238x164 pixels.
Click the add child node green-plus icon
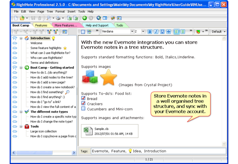click(x=56, y=32)
